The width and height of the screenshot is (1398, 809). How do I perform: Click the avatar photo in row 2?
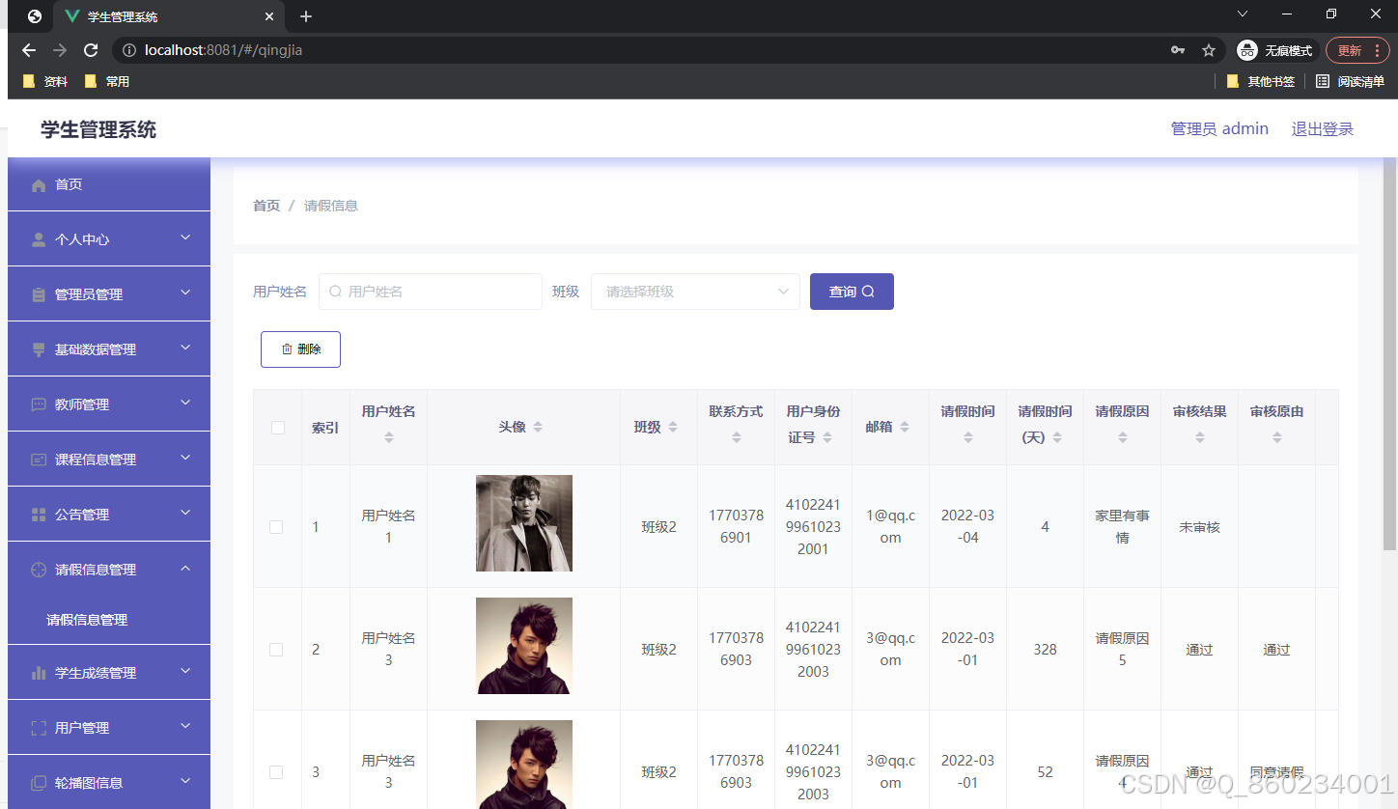(524, 646)
